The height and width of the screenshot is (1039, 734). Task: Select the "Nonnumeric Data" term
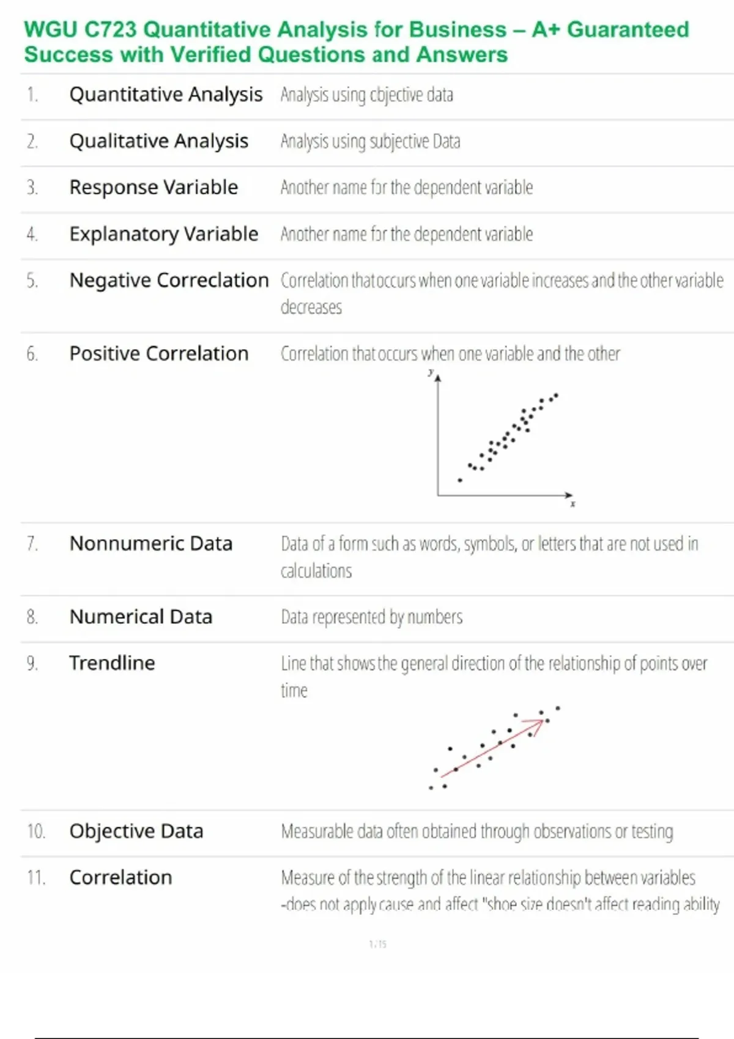pyautogui.click(x=150, y=544)
